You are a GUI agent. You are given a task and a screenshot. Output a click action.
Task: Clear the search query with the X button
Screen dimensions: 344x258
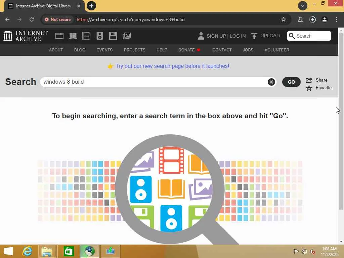pos(271,82)
